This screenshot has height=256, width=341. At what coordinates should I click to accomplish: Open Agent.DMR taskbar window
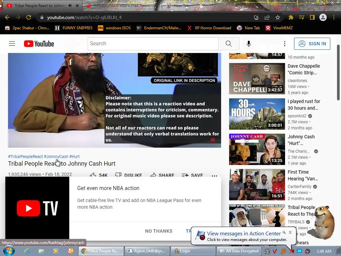(147, 251)
